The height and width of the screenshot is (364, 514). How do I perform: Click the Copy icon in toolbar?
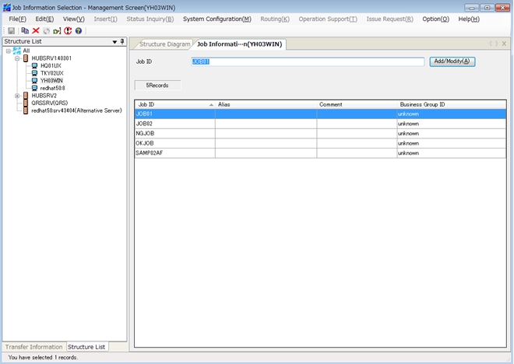[25, 30]
